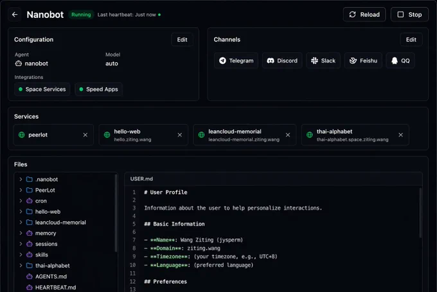Image resolution: width=437 pixels, height=292 pixels.
Task: Select the sessions robot folder icon
Action: pyautogui.click(x=30, y=244)
